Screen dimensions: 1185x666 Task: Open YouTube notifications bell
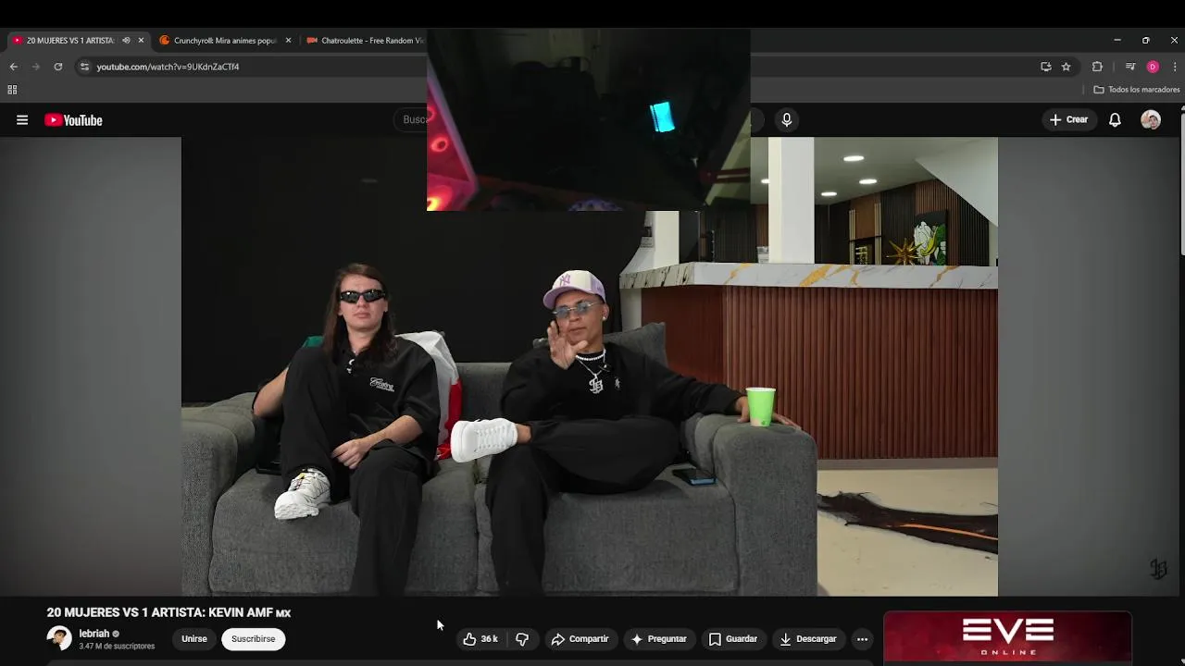1116,120
